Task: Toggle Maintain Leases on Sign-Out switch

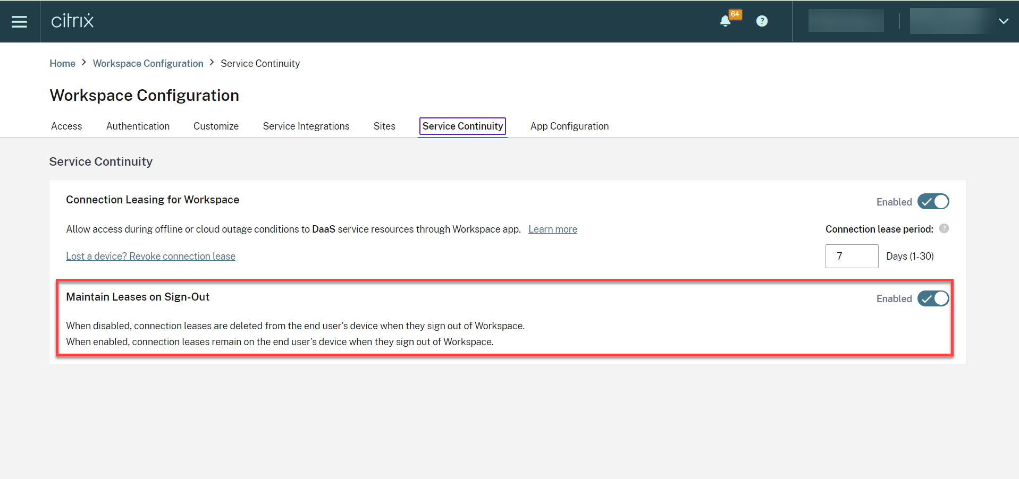Action: [x=933, y=298]
